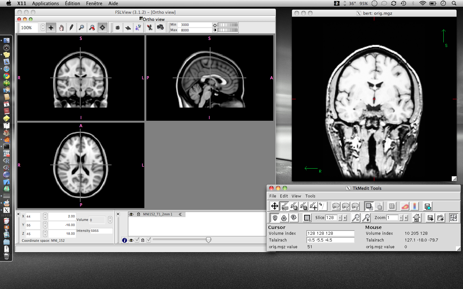Click the zoom out magnifier in TkMedit
The image size is (463, 289).
356,218
